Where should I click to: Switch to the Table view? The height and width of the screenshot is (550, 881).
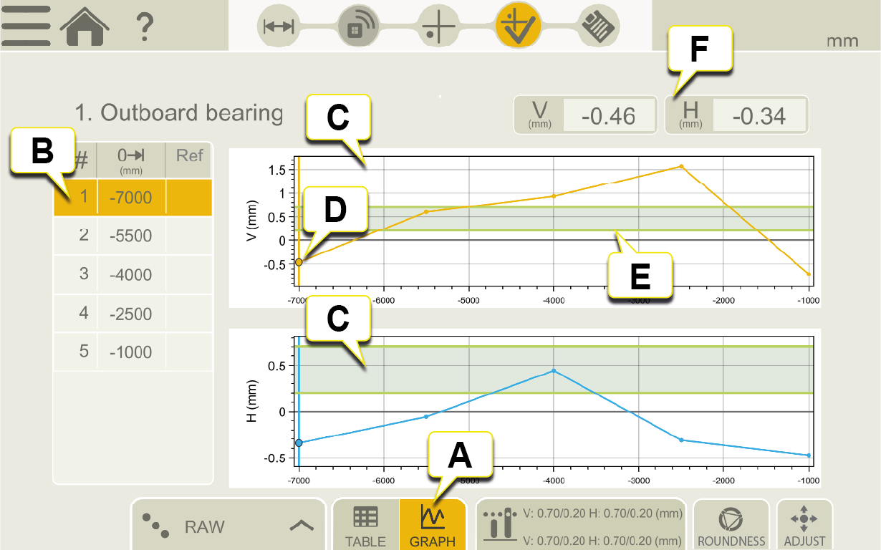pos(365,525)
